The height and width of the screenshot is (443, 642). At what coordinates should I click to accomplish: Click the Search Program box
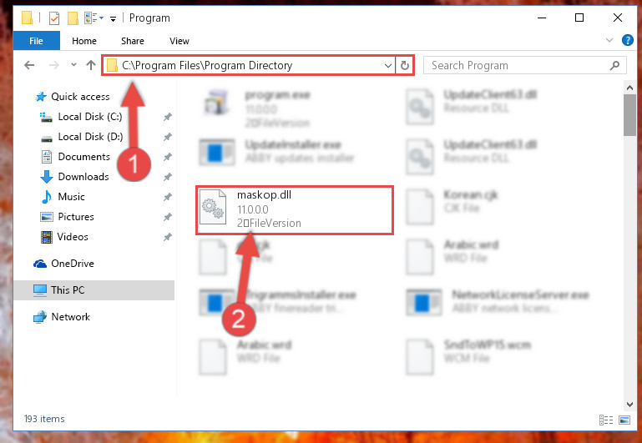tap(524, 65)
